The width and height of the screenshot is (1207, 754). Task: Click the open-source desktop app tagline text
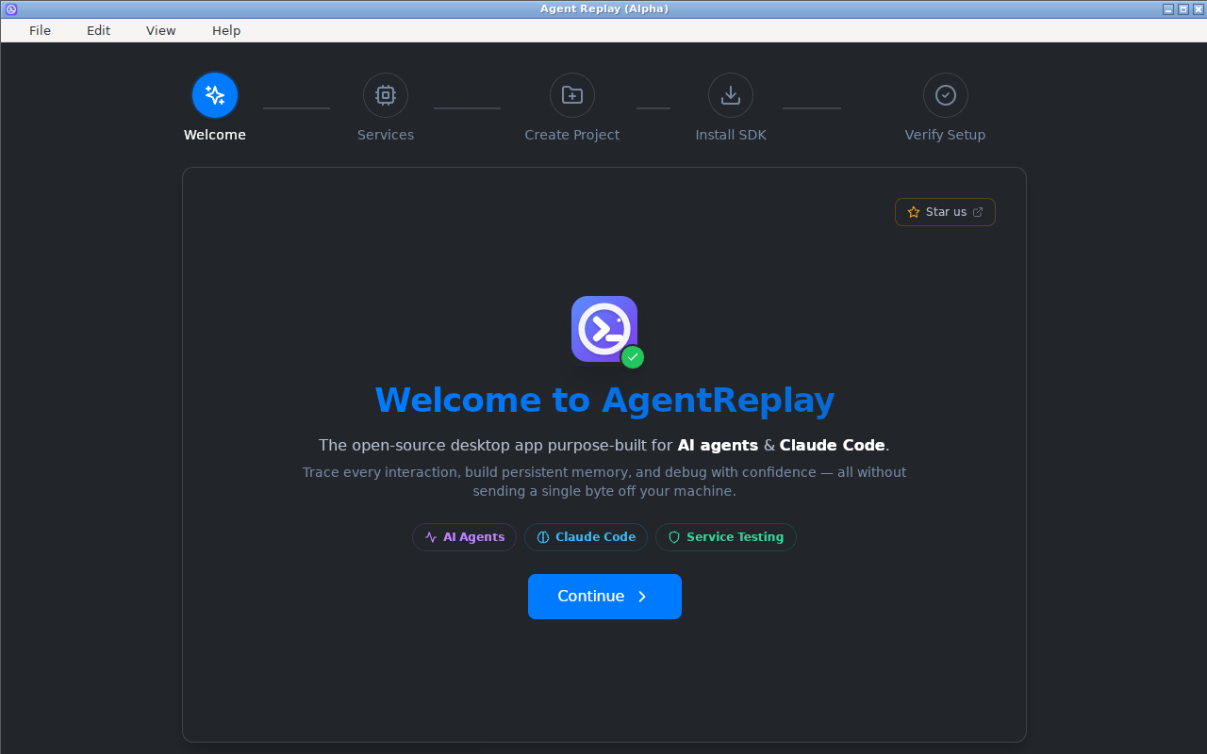coord(604,445)
